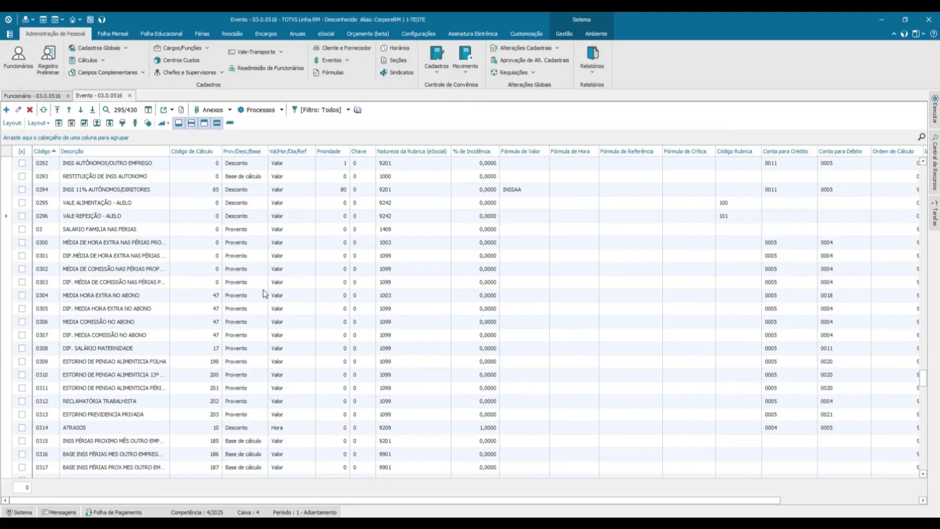Switch to the Funcionário - 03.0.0516 tab
940x529 pixels.
coord(32,96)
